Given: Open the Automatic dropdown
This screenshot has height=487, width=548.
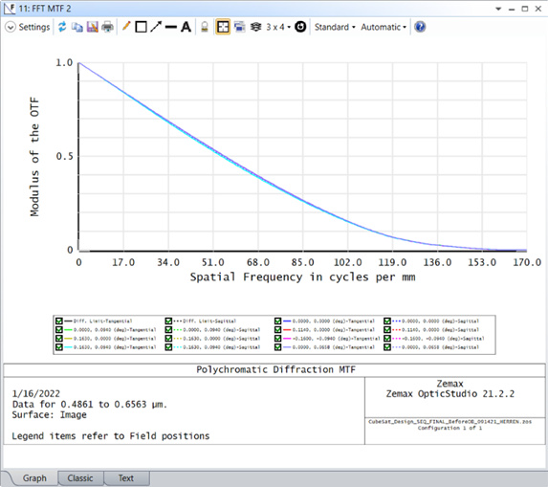Looking at the screenshot, I should 384,27.
